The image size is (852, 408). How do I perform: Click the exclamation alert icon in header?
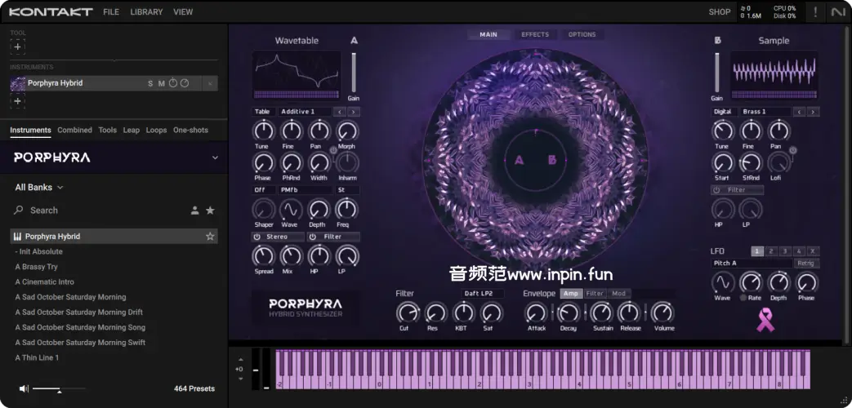(x=814, y=11)
